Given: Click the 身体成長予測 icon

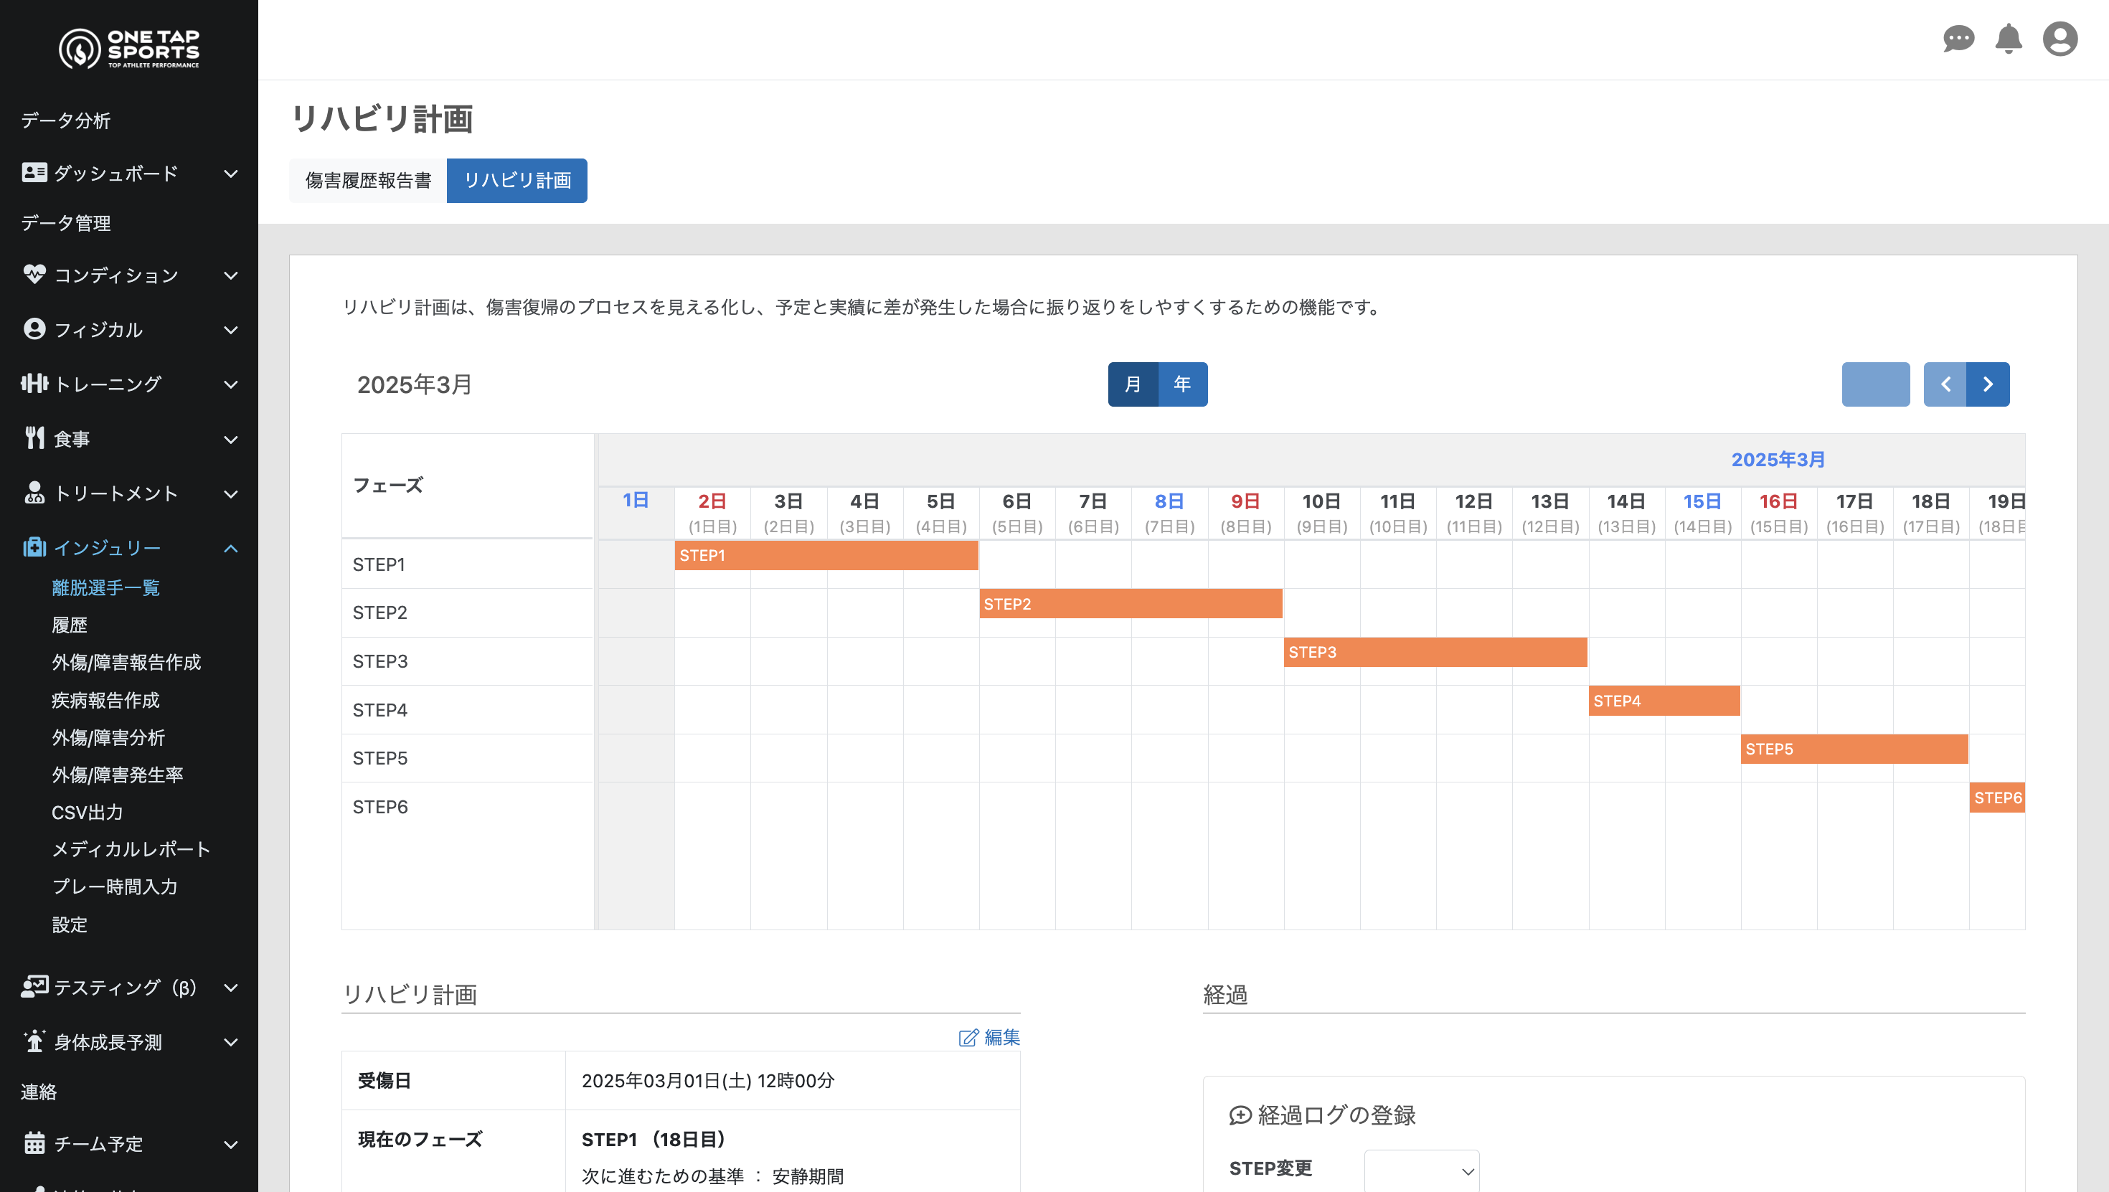Looking at the screenshot, I should click(34, 1041).
